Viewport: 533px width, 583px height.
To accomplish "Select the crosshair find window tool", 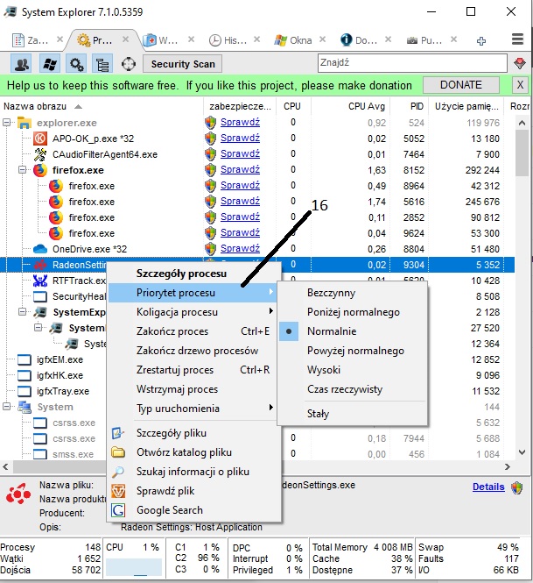I will (129, 64).
